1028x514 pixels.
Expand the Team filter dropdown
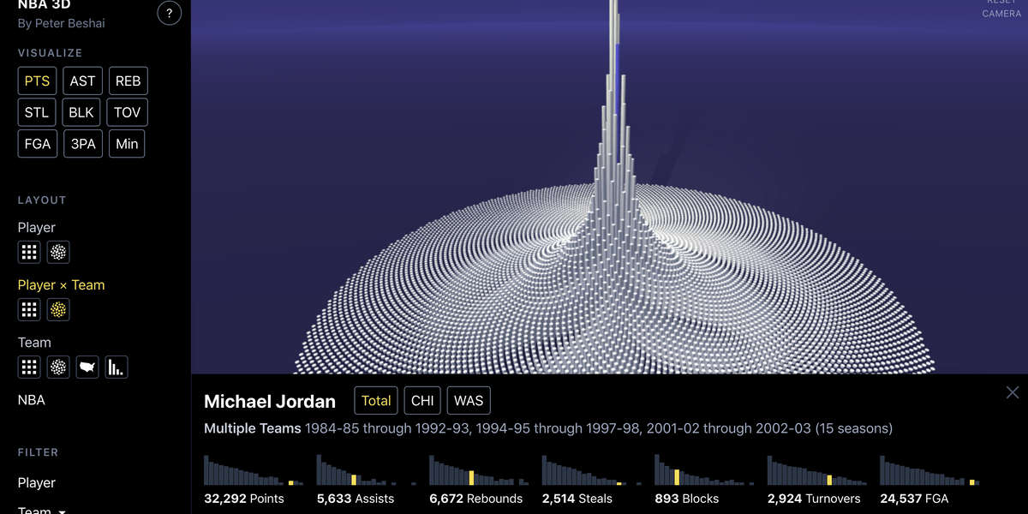pyautogui.click(x=41, y=511)
